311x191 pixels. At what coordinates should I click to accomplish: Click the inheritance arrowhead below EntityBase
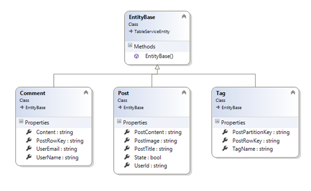coord(157,67)
